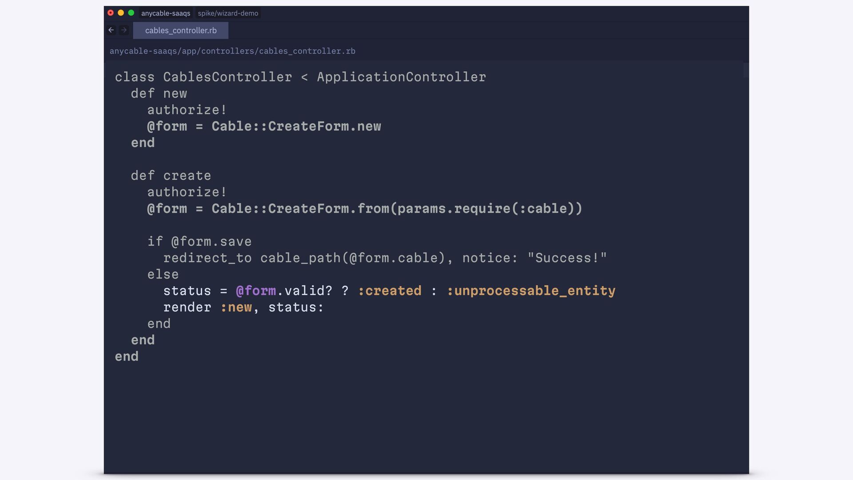Viewport: 853px width, 480px height.
Task: Close the editor window with red button
Action: [x=111, y=13]
